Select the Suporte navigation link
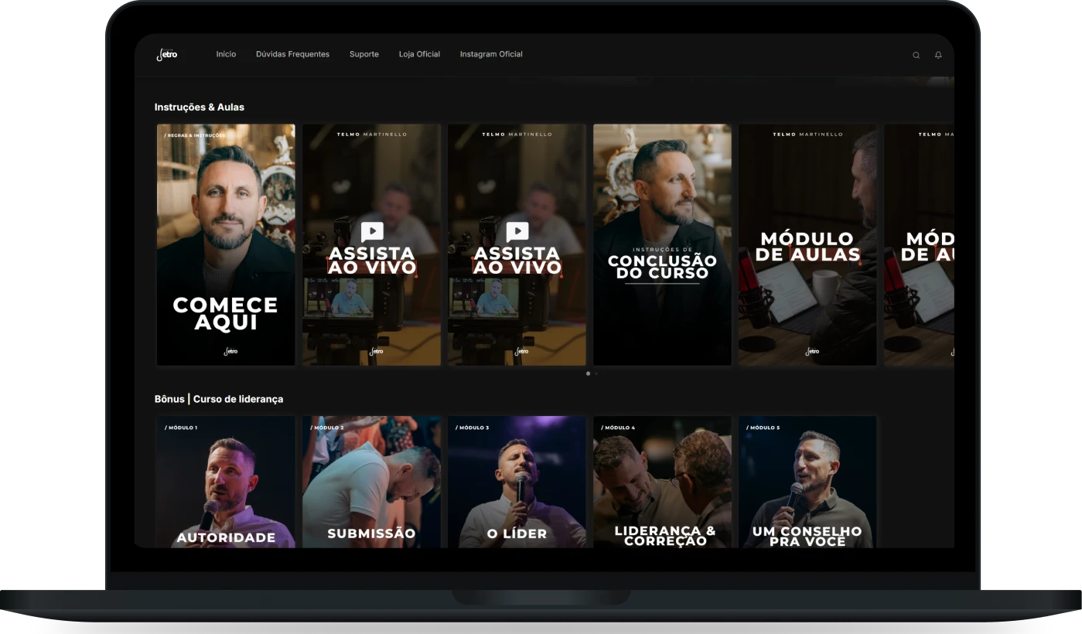Screen dimensions: 1082x634 point(364,54)
